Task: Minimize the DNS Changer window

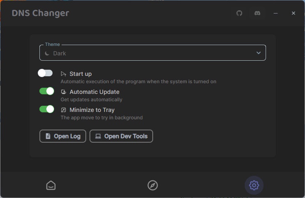Action: [275, 13]
